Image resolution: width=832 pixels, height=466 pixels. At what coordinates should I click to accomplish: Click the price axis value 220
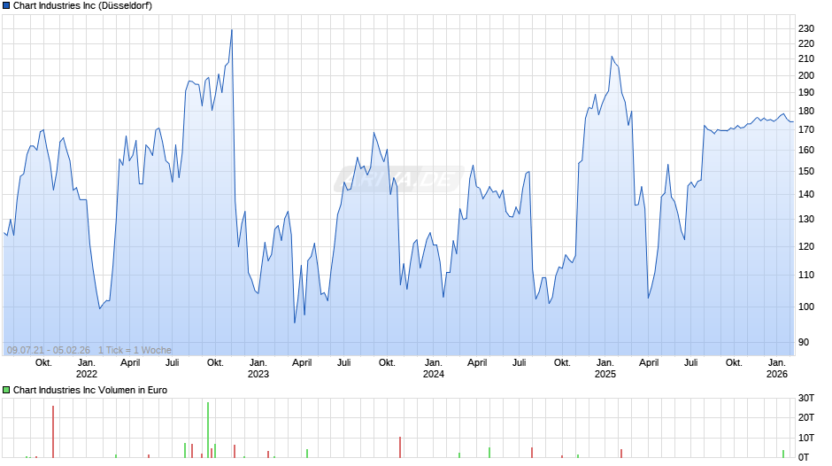806,43
